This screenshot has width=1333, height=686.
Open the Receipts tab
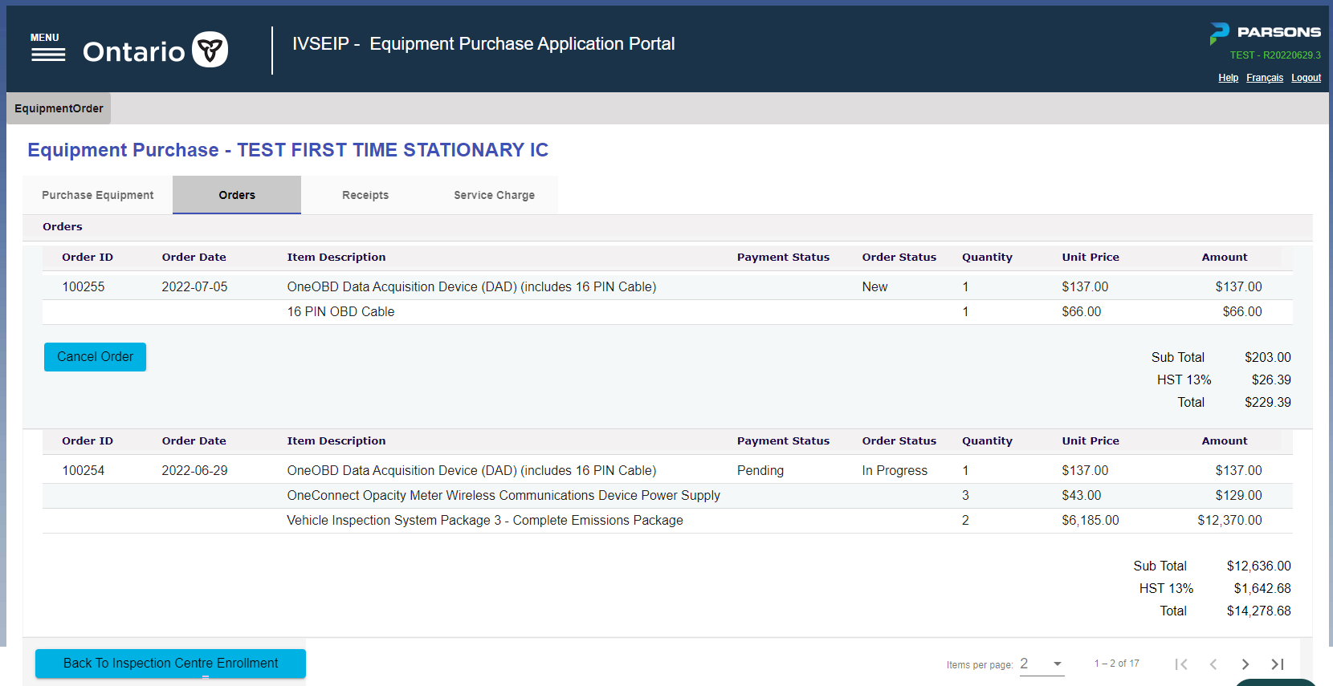click(x=365, y=195)
